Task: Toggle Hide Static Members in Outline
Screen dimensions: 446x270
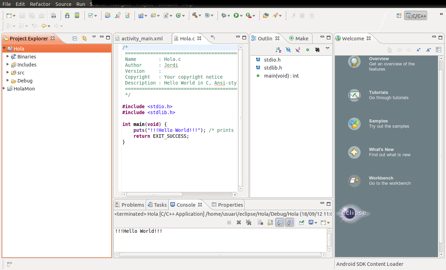Action: [298, 50]
